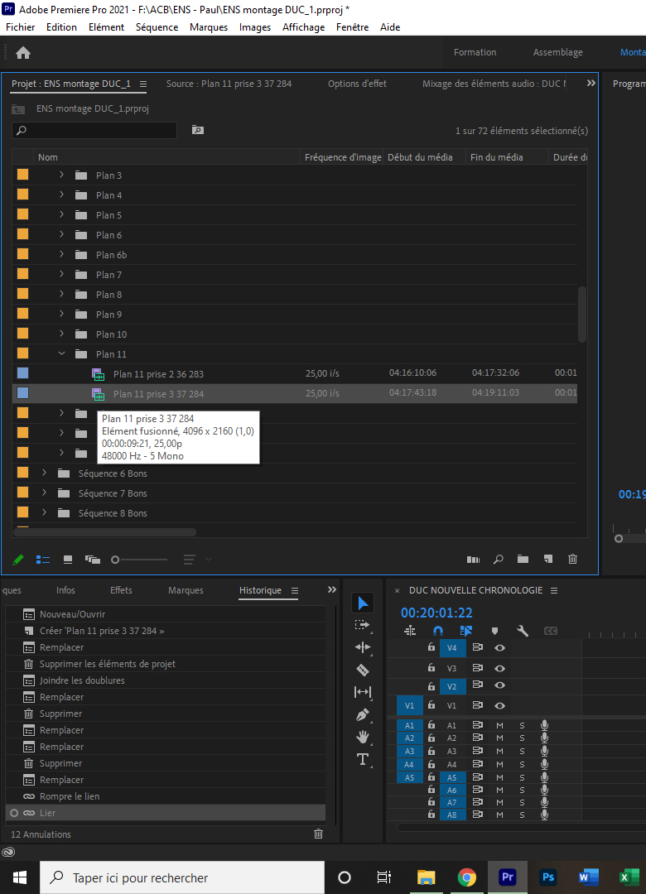This screenshot has height=894, width=646.
Task: Select the Track Select Forward tool
Action: [x=362, y=625]
